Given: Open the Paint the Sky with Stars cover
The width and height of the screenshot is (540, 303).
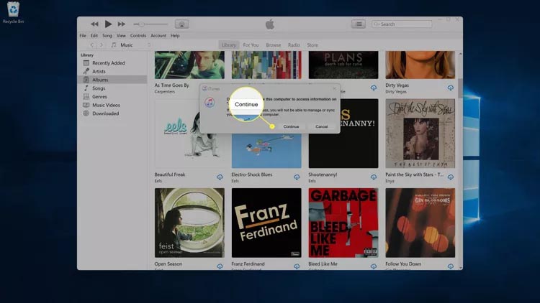Looking at the screenshot, I should (x=420, y=134).
